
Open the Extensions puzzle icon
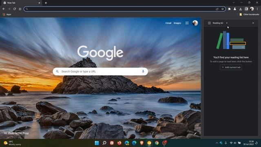point(229,9)
